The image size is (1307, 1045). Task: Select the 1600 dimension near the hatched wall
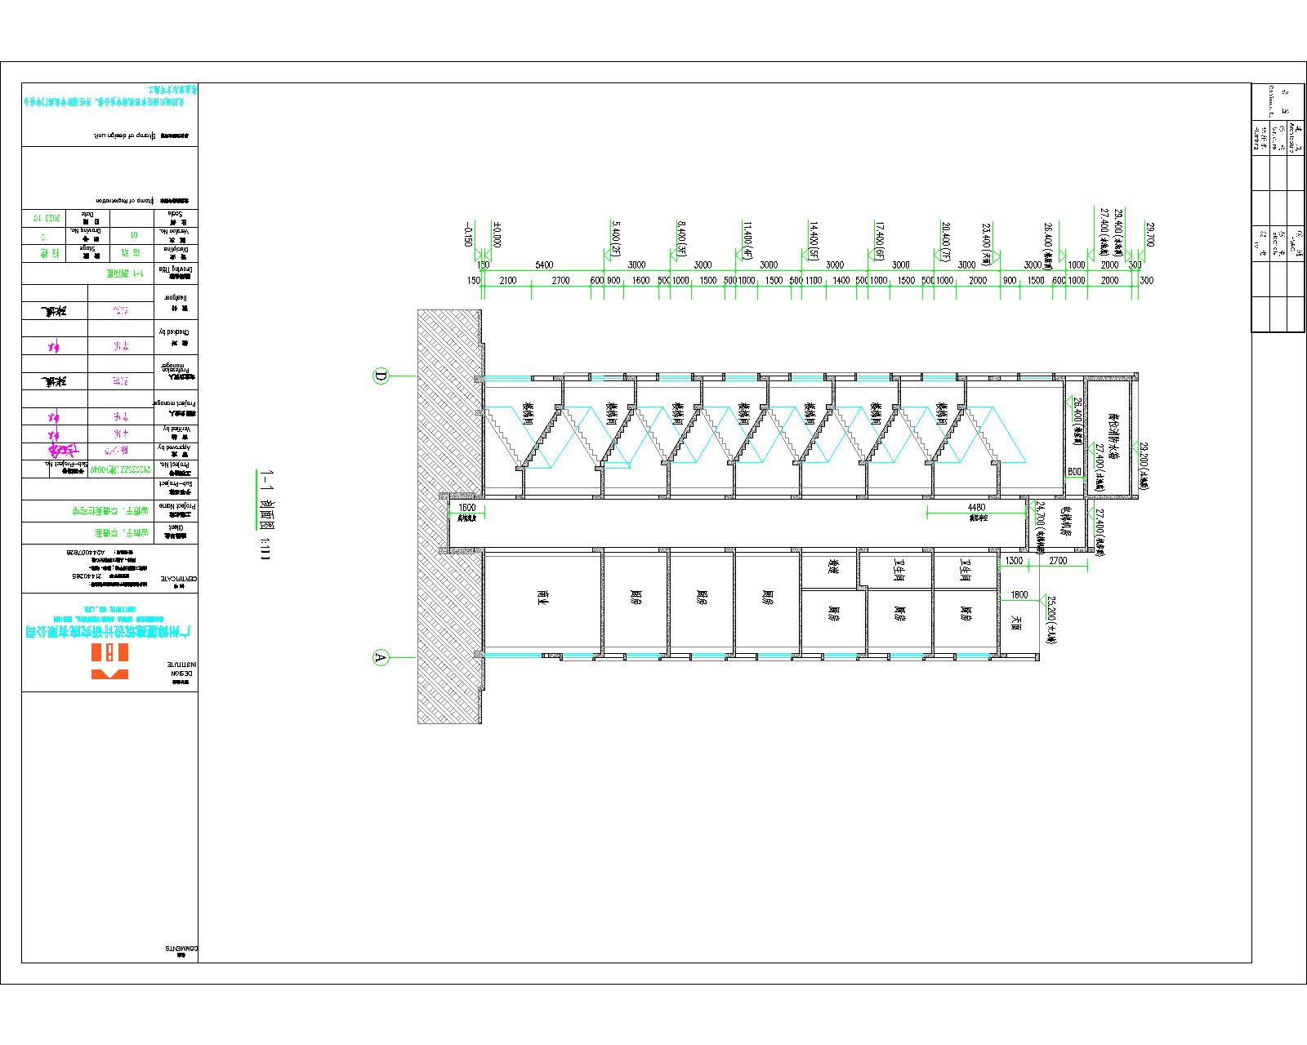click(467, 507)
